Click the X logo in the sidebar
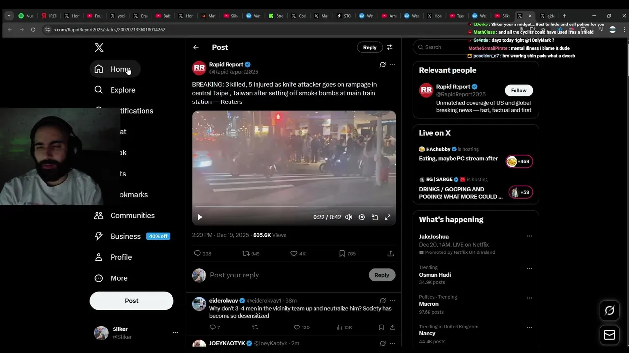 pyautogui.click(x=99, y=48)
